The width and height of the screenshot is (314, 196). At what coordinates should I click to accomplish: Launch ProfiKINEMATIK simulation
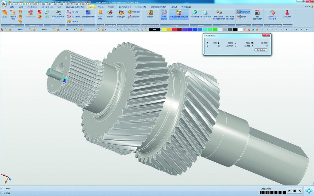click(58, 14)
